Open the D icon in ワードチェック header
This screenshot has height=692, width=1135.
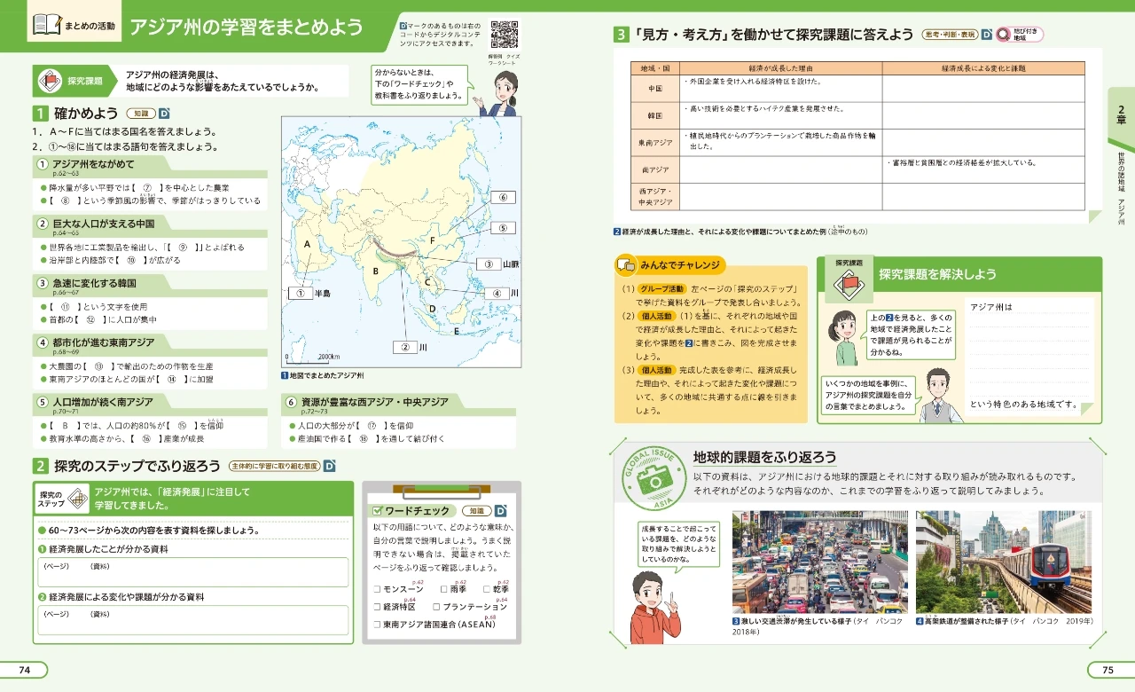499,511
